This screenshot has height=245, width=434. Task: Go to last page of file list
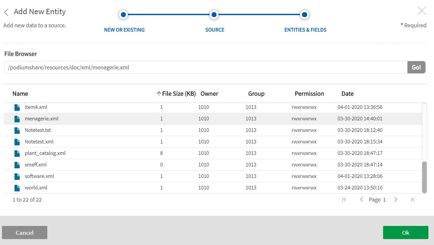point(413,199)
